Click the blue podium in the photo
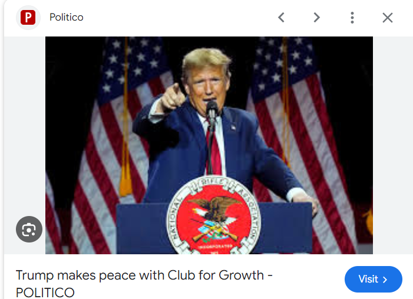 coord(214,228)
